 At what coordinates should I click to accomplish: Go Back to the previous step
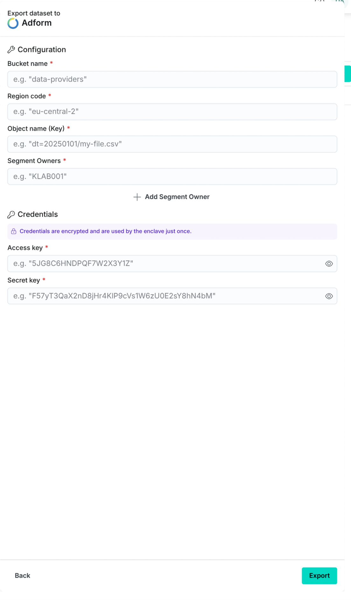point(22,575)
